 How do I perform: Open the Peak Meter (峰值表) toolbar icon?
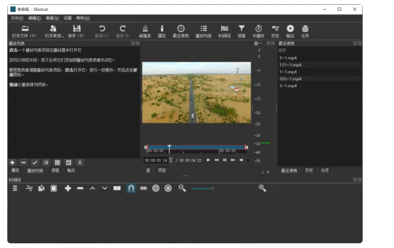(x=145, y=29)
